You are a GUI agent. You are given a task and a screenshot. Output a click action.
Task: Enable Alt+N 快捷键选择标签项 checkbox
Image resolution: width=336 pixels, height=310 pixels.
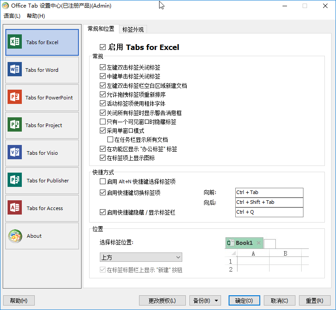(102, 182)
